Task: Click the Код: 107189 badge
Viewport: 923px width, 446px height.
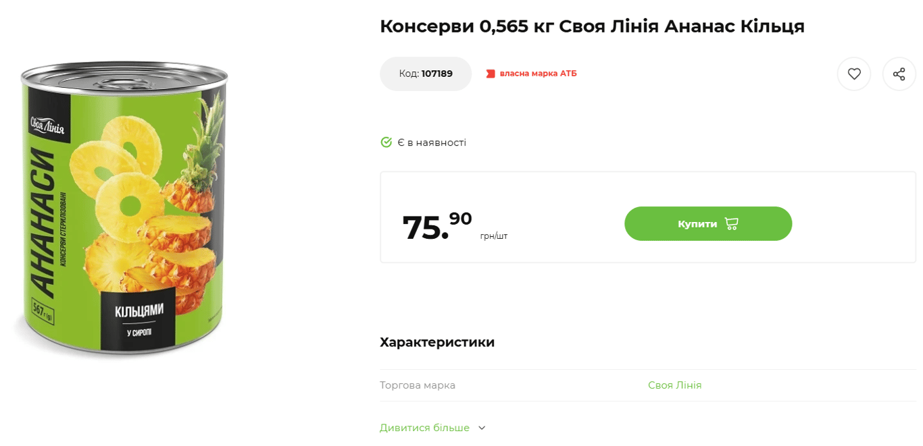Action: (x=426, y=74)
